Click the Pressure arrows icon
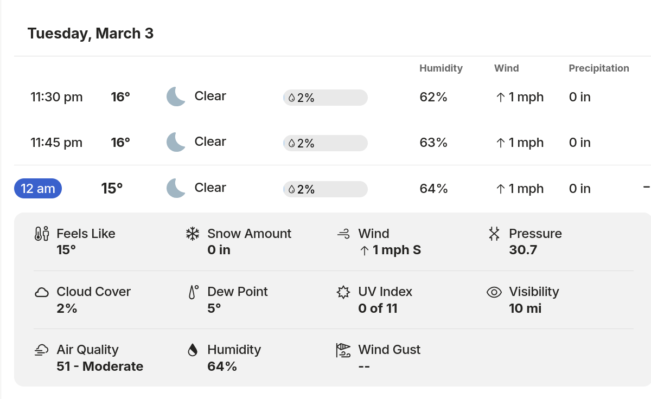This screenshot has height=399, width=651. [x=494, y=234]
